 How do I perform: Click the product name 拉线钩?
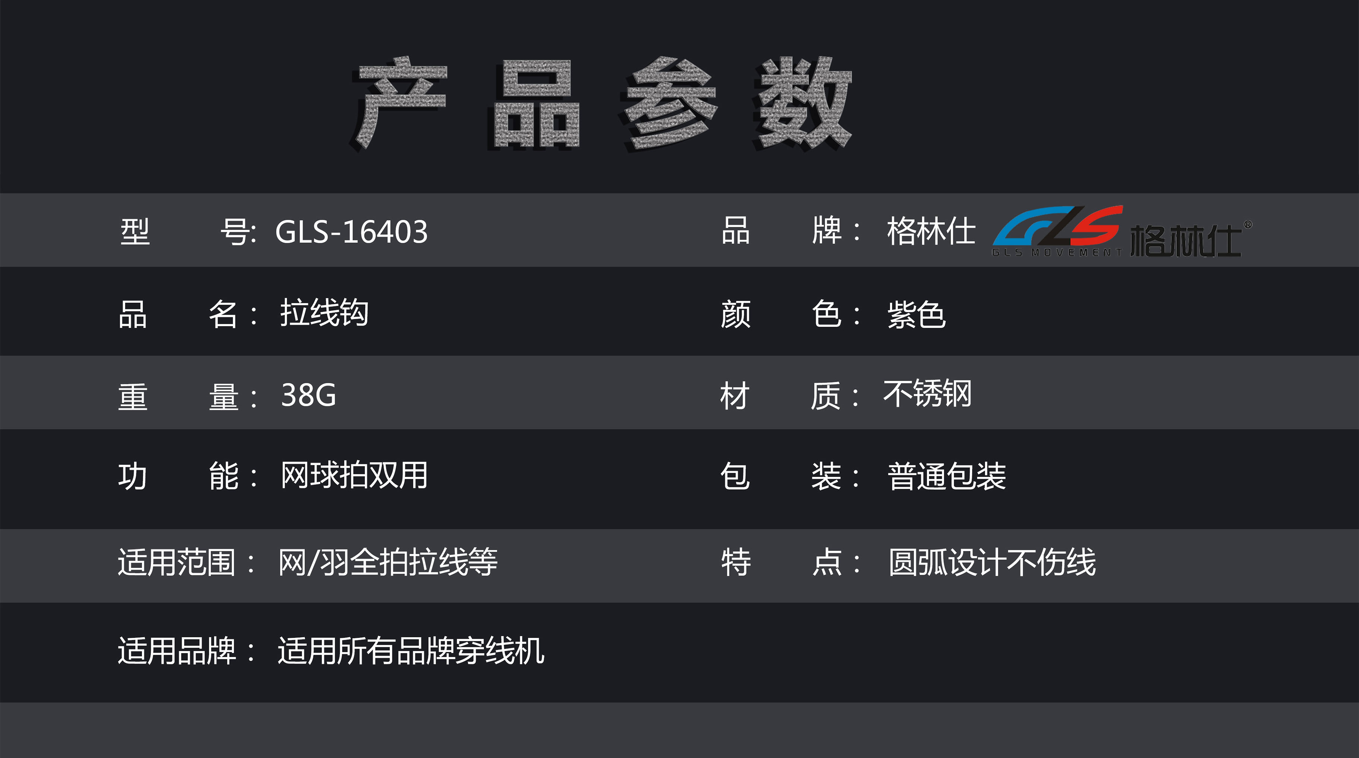(324, 313)
